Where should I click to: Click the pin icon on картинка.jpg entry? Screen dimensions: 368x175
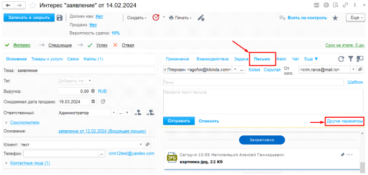click(x=342, y=154)
